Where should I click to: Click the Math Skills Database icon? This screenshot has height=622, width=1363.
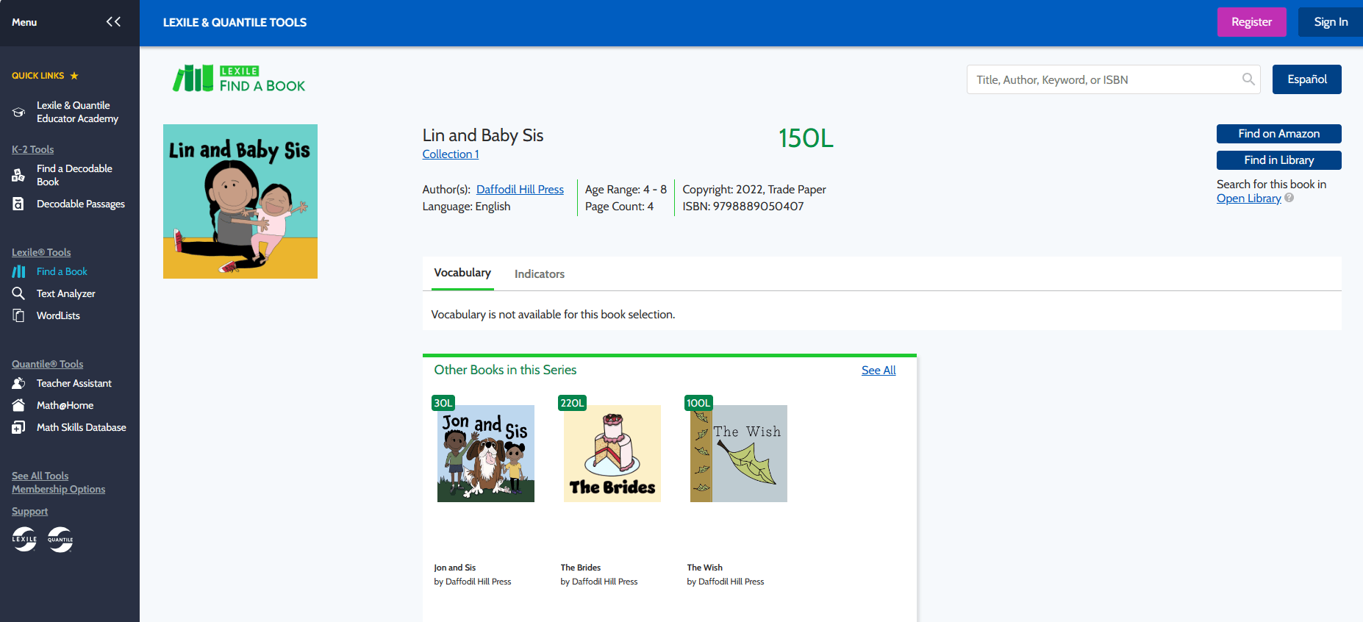click(x=18, y=427)
